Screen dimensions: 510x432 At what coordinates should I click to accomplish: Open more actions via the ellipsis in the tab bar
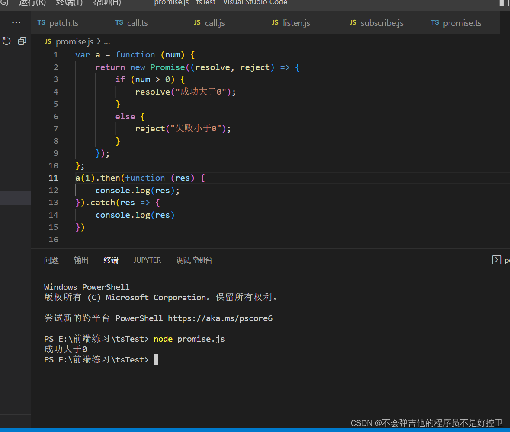(x=16, y=22)
